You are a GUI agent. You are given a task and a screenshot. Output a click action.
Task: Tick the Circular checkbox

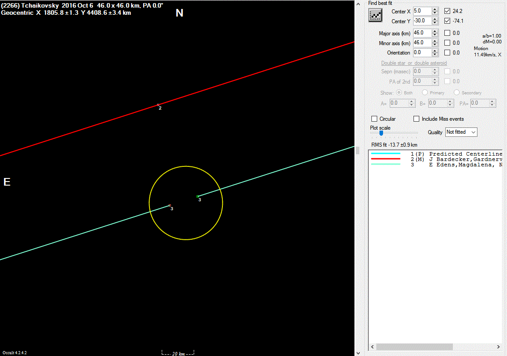[x=375, y=119]
